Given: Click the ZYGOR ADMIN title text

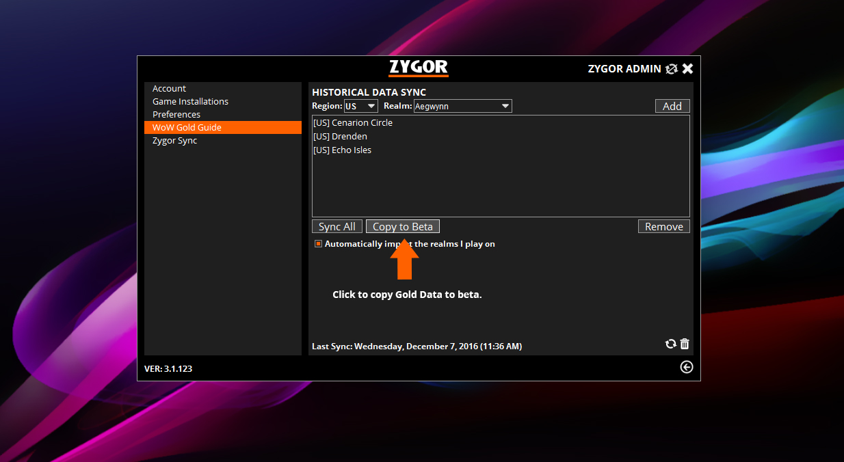Looking at the screenshot, I should (624, 69).
